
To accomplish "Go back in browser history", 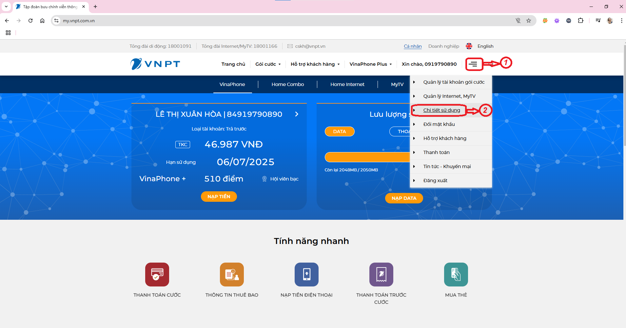I will point(7,21).
